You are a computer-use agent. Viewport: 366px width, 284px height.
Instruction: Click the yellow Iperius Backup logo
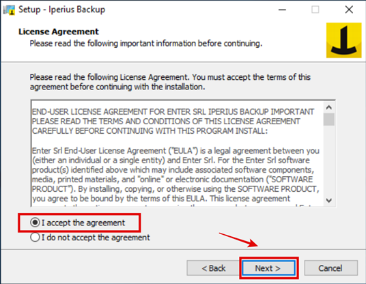(344, 40)
